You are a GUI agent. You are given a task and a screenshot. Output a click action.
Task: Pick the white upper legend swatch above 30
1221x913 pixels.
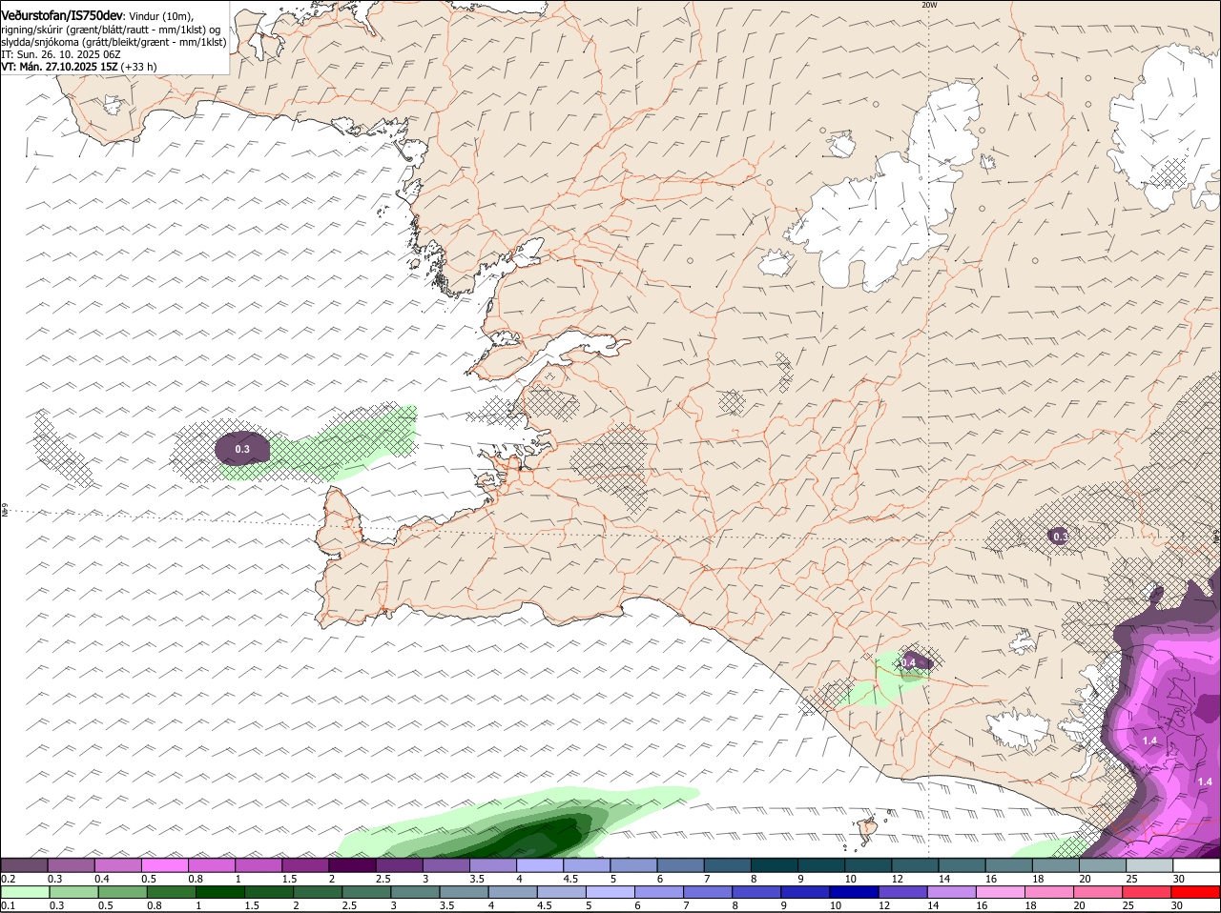tap(1197, 864)
